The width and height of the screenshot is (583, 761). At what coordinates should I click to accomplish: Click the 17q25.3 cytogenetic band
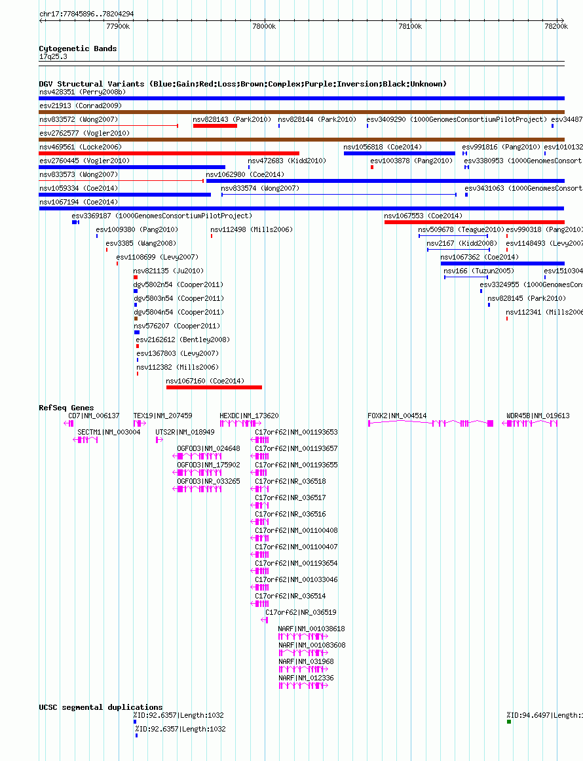302,63
